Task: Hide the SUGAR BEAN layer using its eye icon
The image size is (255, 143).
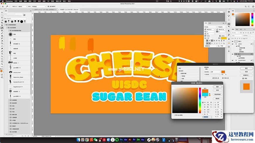Action: [x=232, y=60]
